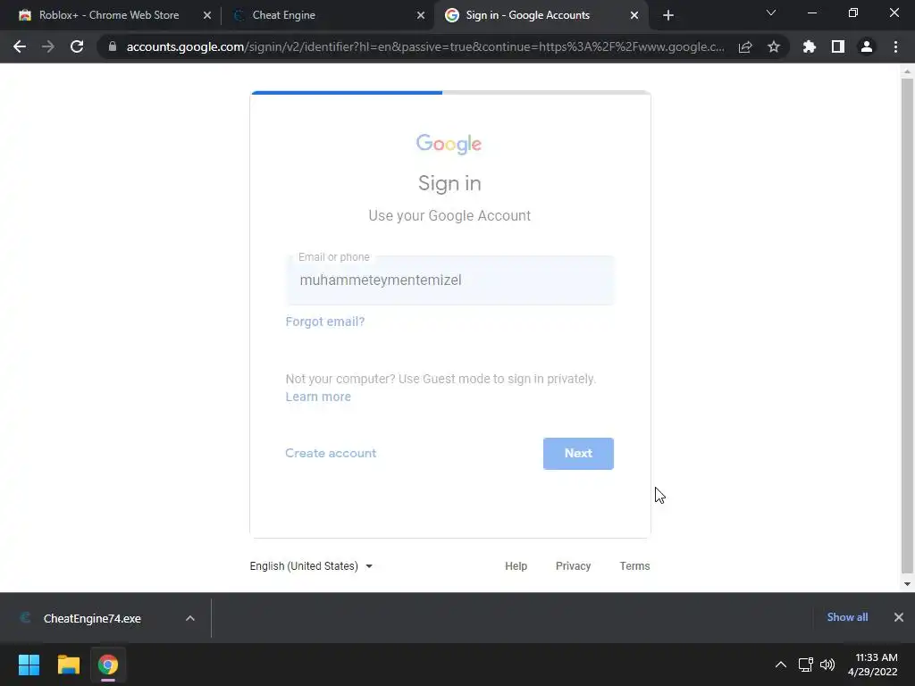Open the volume tray icon
915x686 pixels.
[x=827, y=665]
